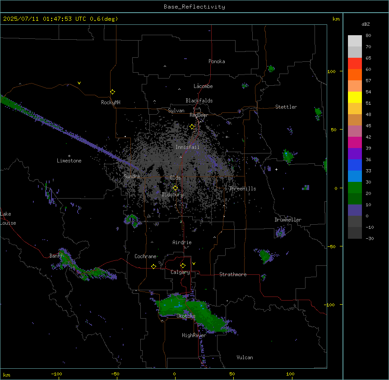Click the Didsbury town label
The height and width of the screenshot is (380, 389).
click(172, 195)
